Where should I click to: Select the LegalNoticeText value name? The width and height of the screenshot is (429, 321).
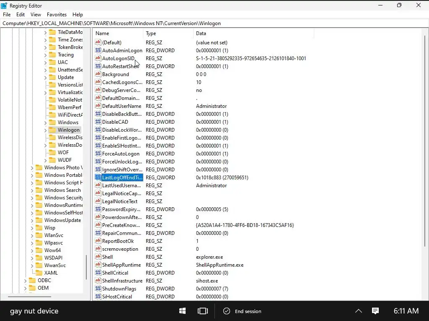tap(119, 201)
